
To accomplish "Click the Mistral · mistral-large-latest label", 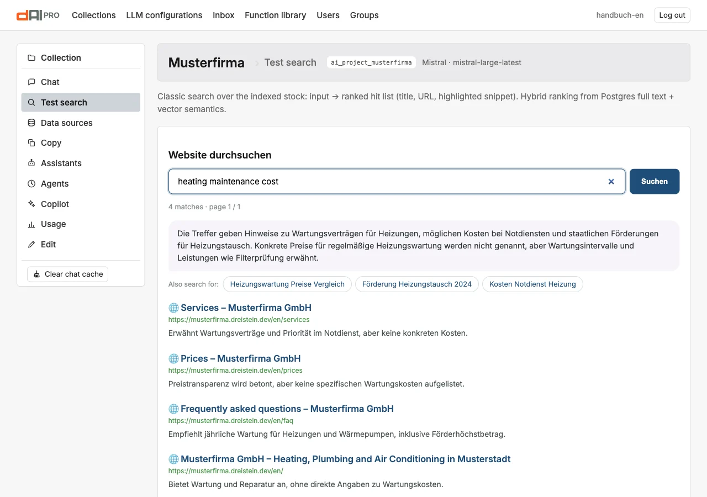I will (x=472, y=62).
